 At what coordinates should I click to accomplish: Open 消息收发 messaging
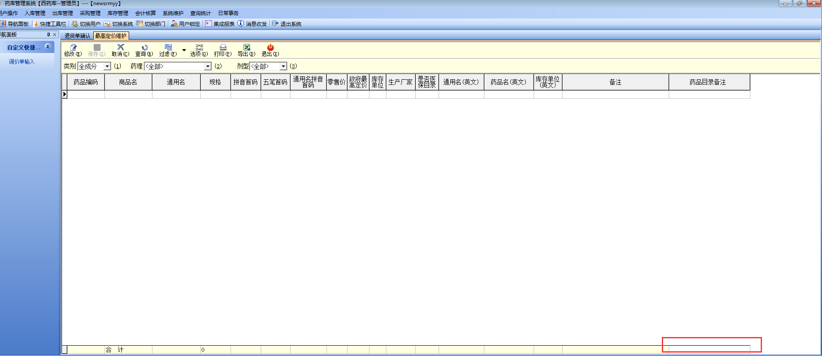tap(252, 24)
